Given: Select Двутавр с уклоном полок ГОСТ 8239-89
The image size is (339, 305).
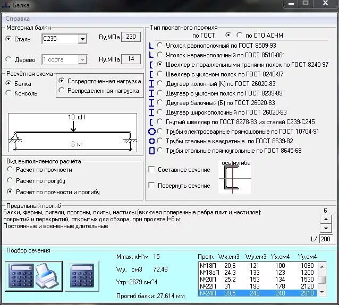Looking at the screenshot, I should click(159, 93).
